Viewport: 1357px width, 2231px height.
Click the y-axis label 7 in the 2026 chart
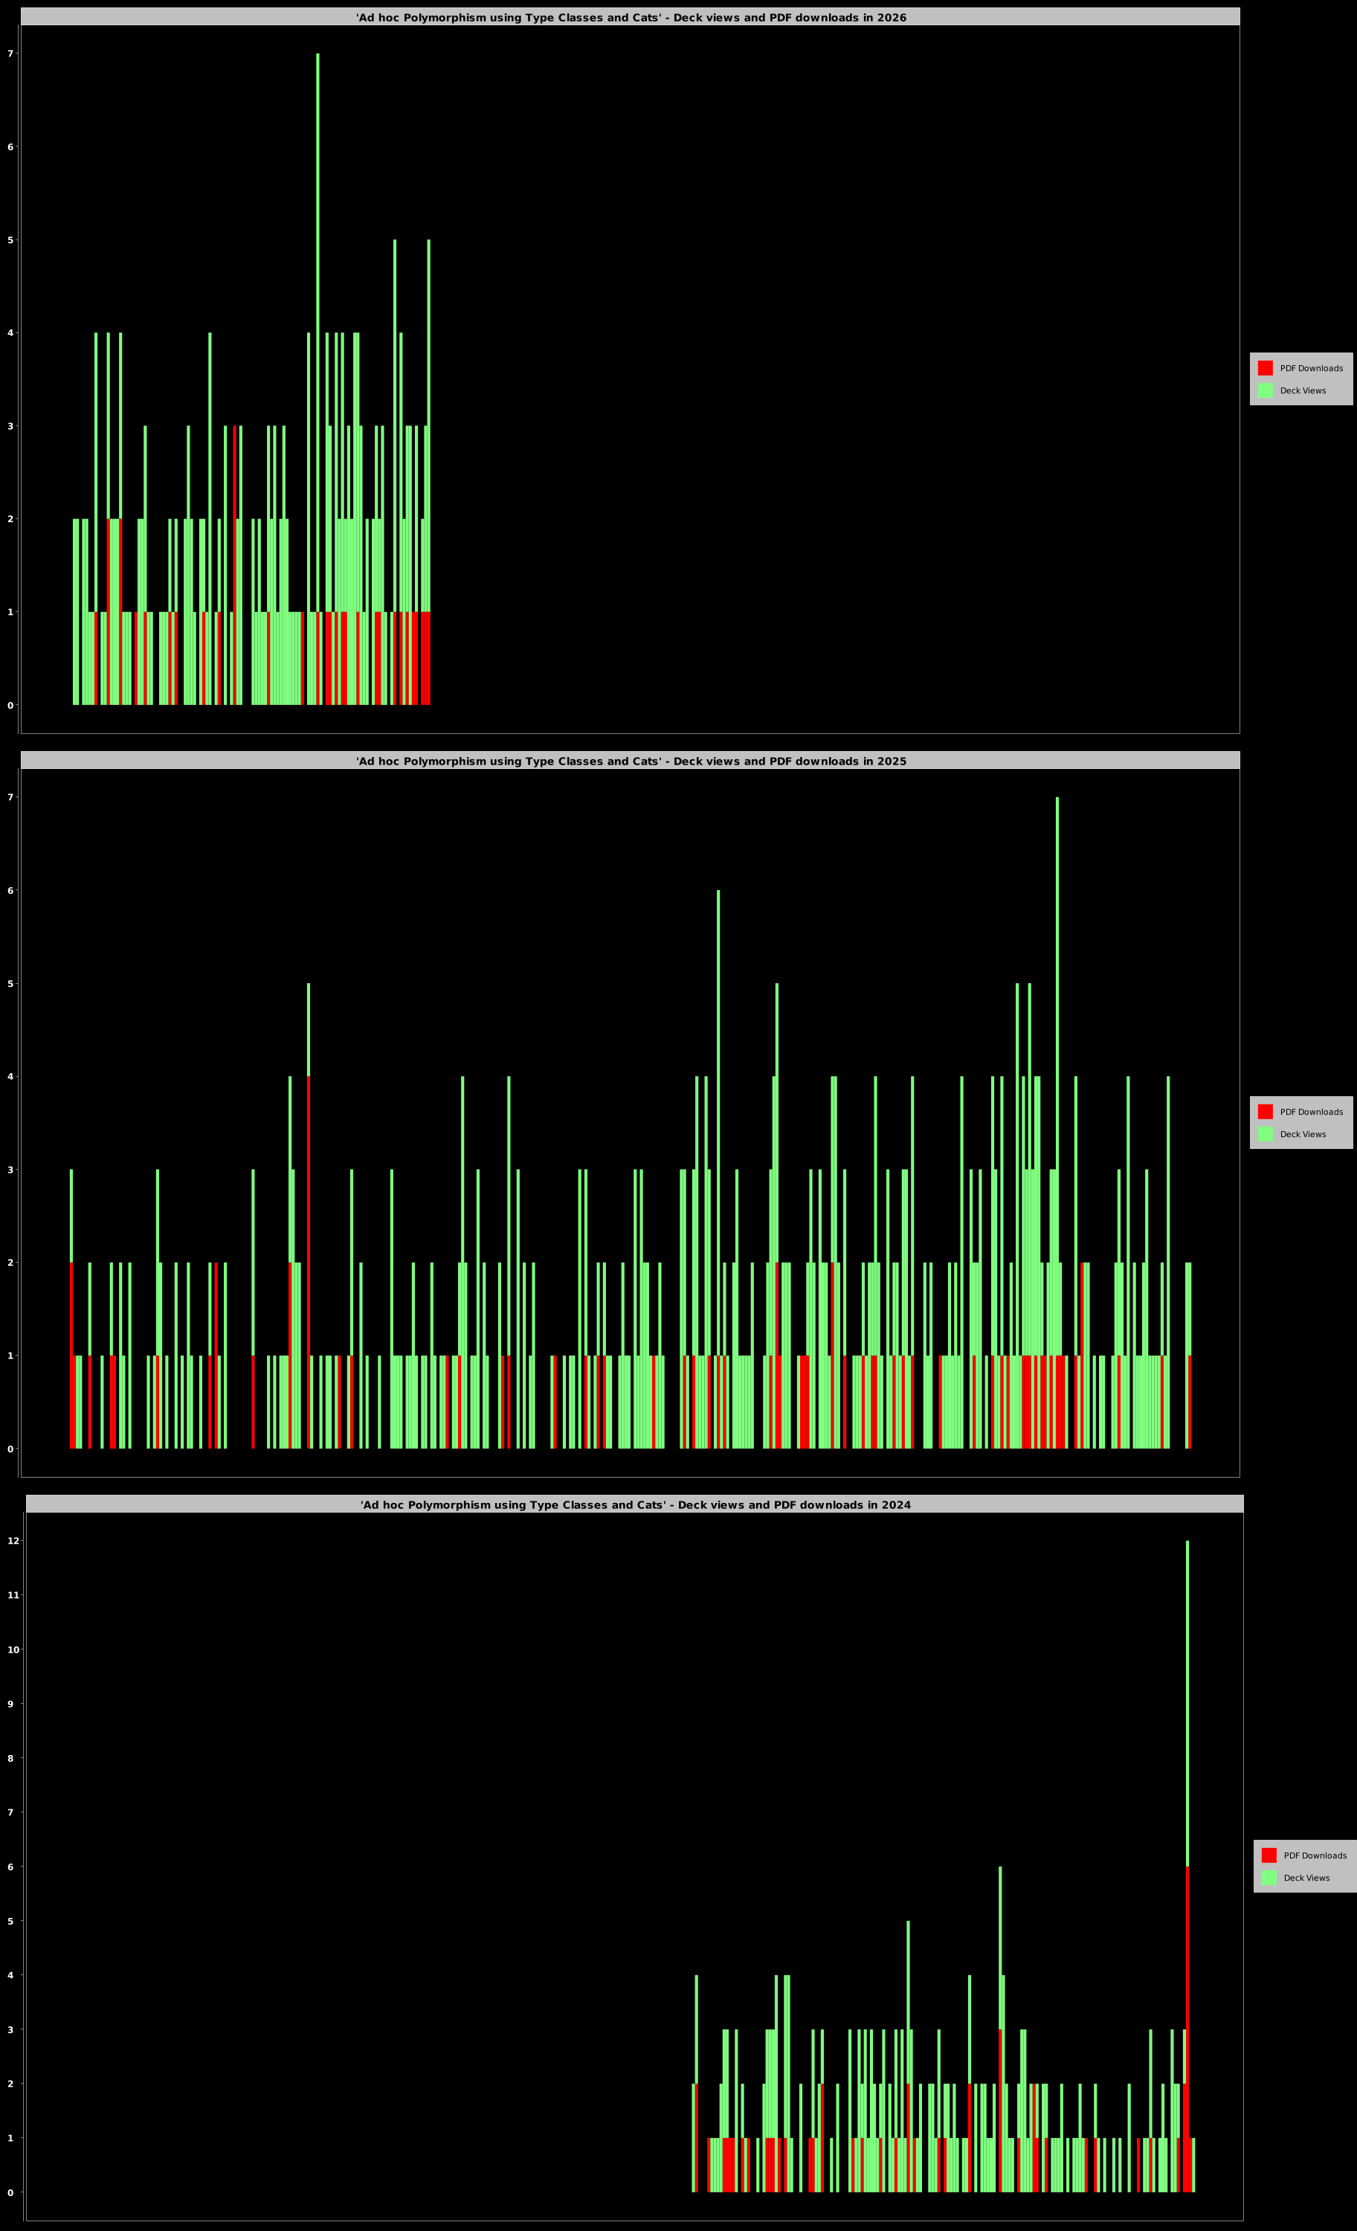tap(11, 54)
